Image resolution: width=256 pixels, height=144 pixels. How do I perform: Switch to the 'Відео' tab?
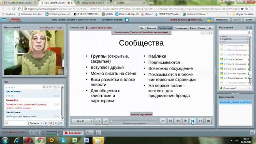(x=193, y=28)
